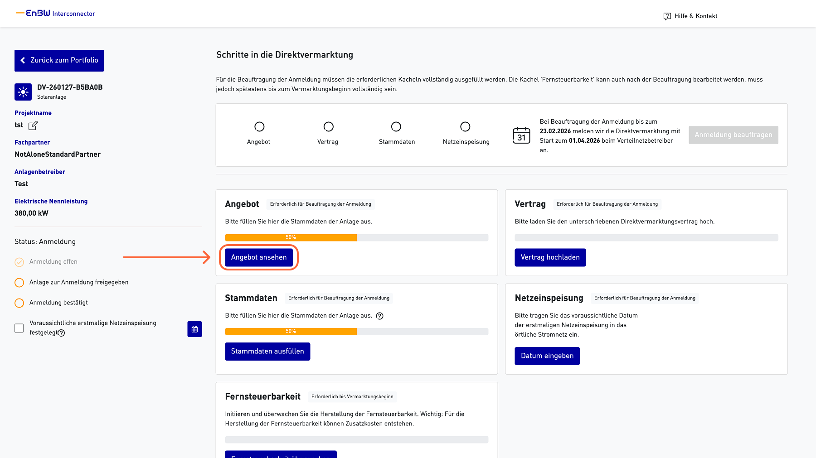Click the edit icon next to project name
The height and width of the screenshot is (458, 816).
point(33,125)
